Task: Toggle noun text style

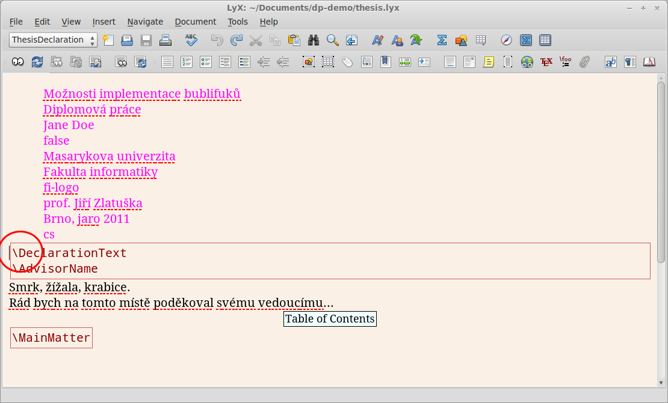Action: click(397, 40)
